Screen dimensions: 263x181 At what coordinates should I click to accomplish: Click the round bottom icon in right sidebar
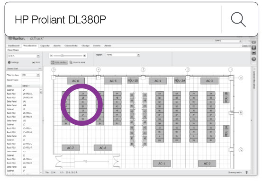[x=254, y=59]
